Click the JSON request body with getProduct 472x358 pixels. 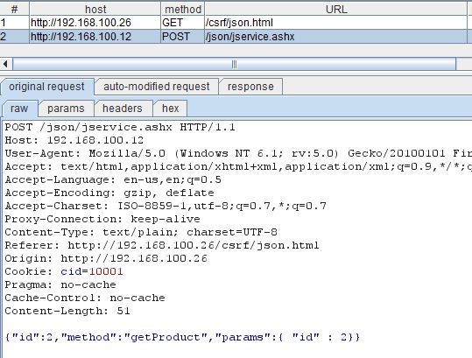point(182,337)
